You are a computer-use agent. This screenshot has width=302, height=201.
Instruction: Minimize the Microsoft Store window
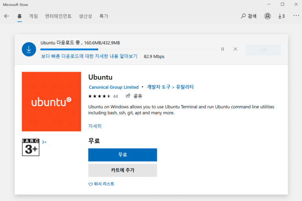click(269, 4)
